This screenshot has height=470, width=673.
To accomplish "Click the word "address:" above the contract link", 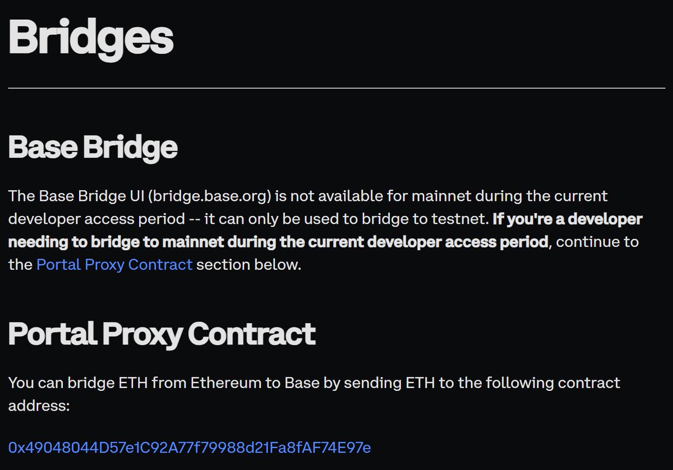I will [39, 406].
